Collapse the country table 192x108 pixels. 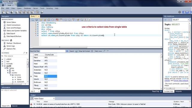click(8, 73)
